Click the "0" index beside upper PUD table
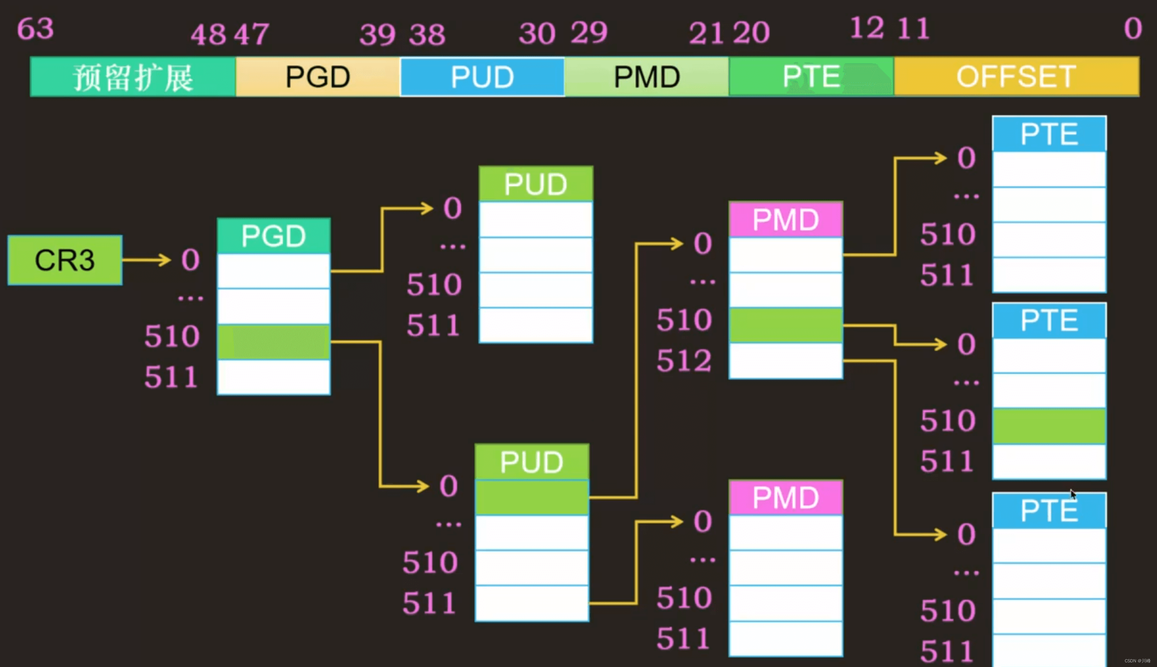This screenshot has height=667, width=1157. [452, 208]
